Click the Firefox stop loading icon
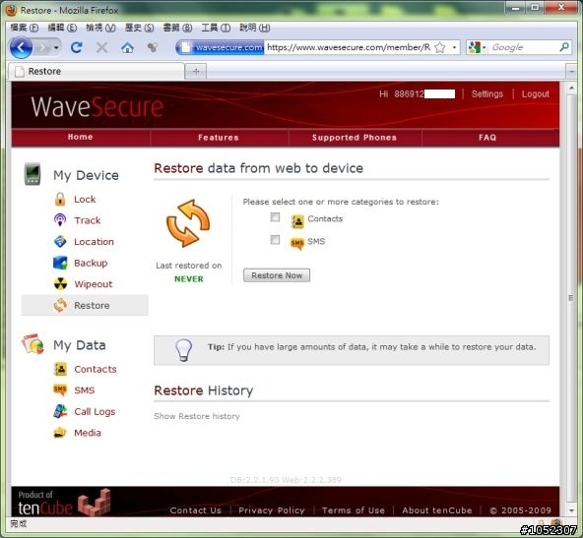The image size is (583, 538). click(101, 47)
